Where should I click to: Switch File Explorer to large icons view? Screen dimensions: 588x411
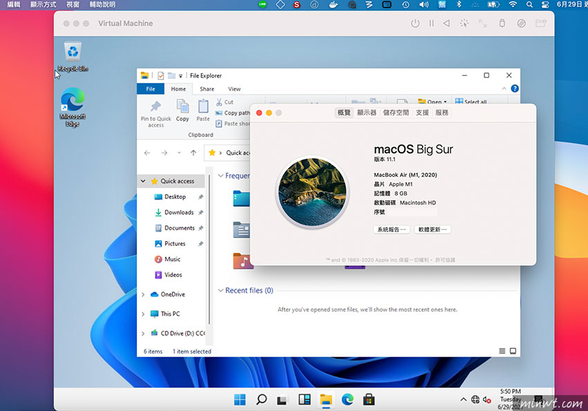[513, 351]
